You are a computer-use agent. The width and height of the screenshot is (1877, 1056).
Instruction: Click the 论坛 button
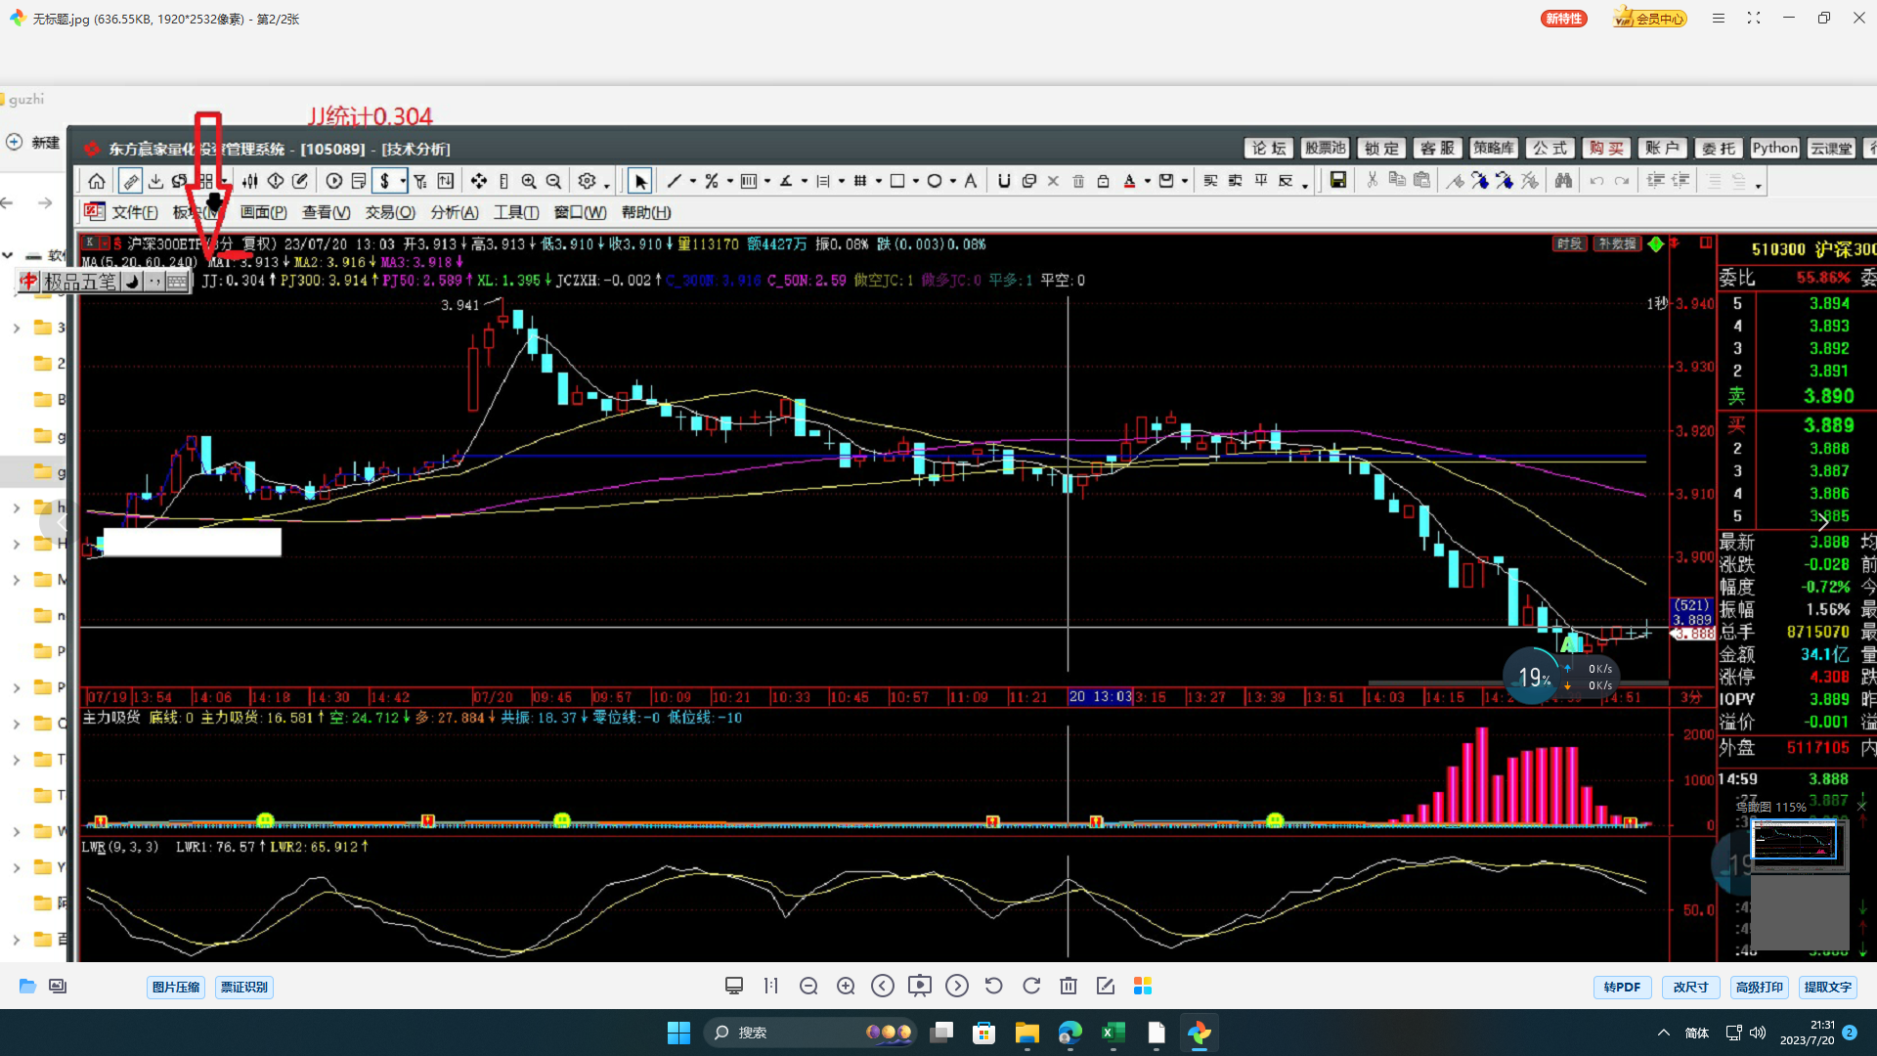[x=1269, y=148]
